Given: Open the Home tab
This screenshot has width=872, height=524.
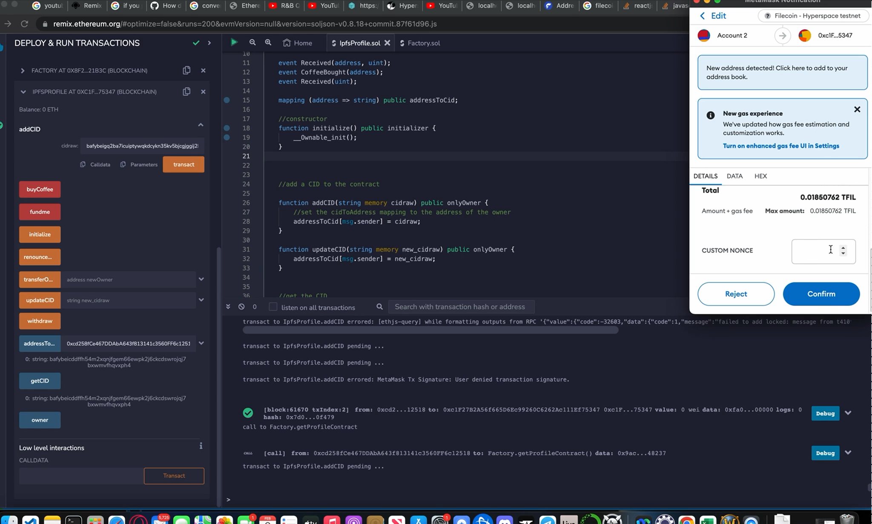Looking at the screenshot, I should (298, 43).
